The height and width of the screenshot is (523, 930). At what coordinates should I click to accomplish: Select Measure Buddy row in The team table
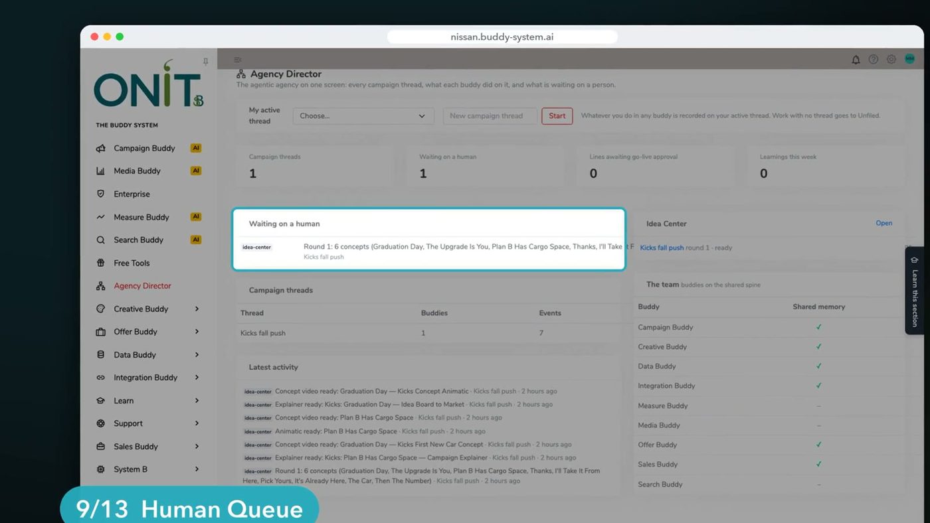769,406
